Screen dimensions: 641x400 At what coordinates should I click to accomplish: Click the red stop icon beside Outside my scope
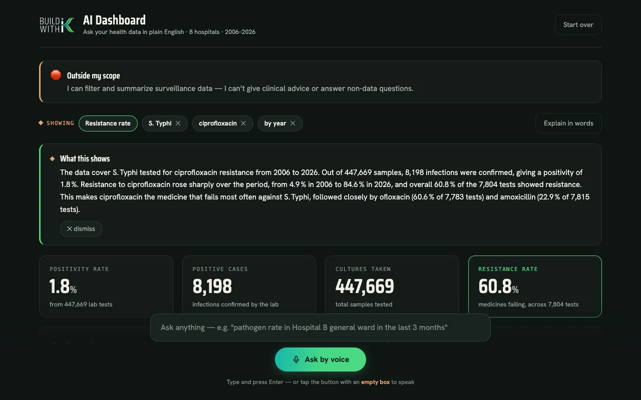coord(56,75)
